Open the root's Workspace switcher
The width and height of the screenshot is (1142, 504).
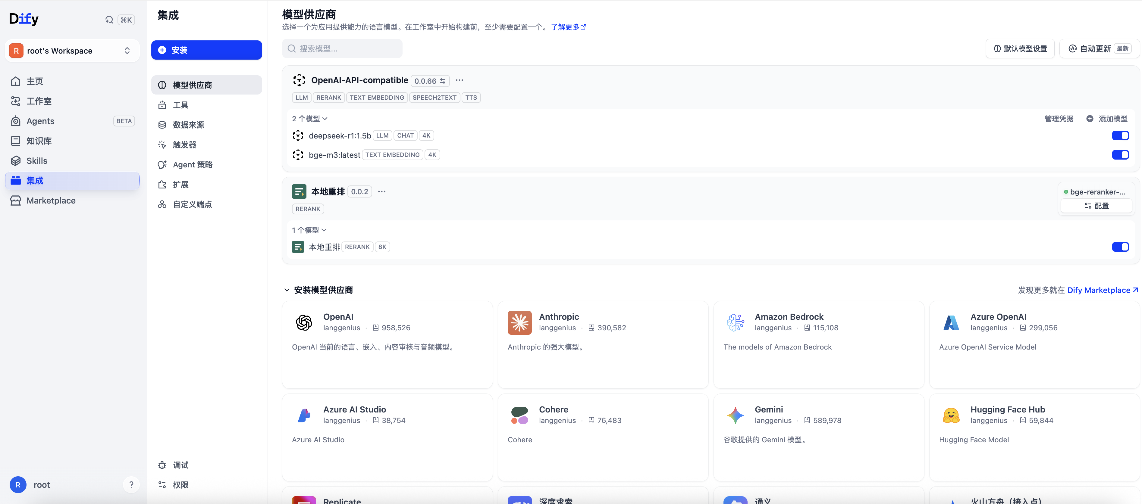click(x=72, y=51)
